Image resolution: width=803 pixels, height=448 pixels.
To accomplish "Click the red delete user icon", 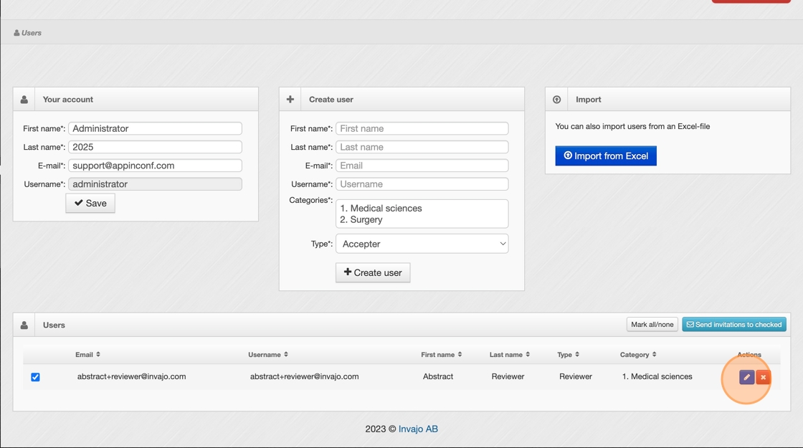I will [x=763, y=377].
